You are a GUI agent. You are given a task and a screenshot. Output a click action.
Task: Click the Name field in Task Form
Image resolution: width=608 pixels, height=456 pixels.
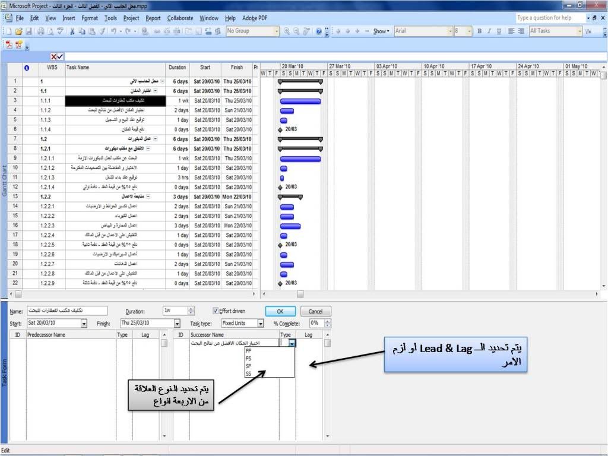pos(66,311)
